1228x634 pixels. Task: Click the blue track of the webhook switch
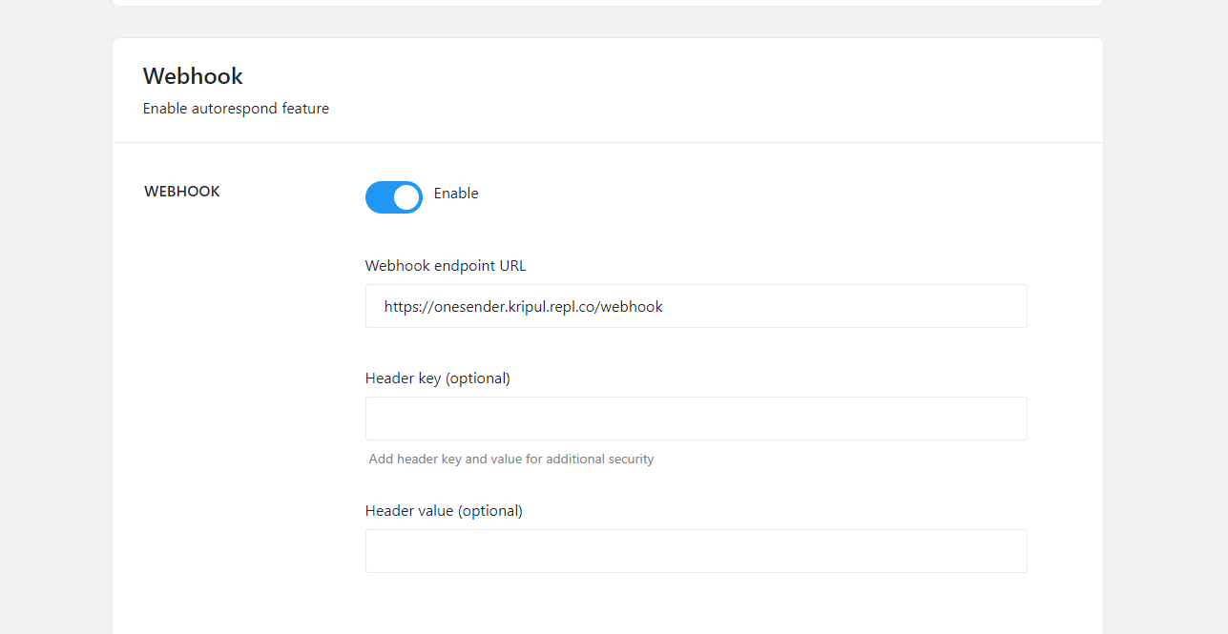tap(379, 197)
